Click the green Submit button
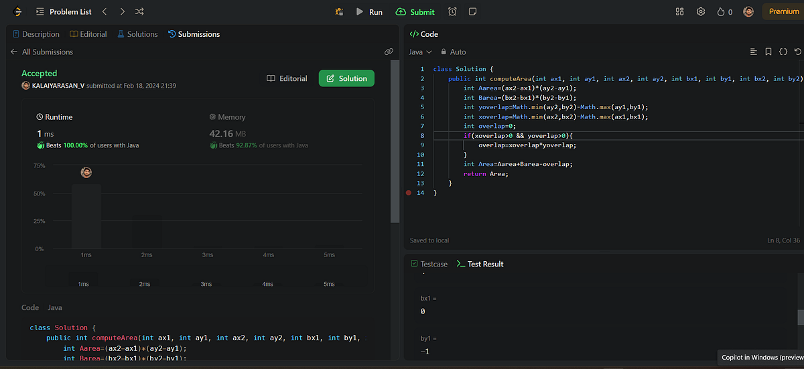 coord(415,11)
